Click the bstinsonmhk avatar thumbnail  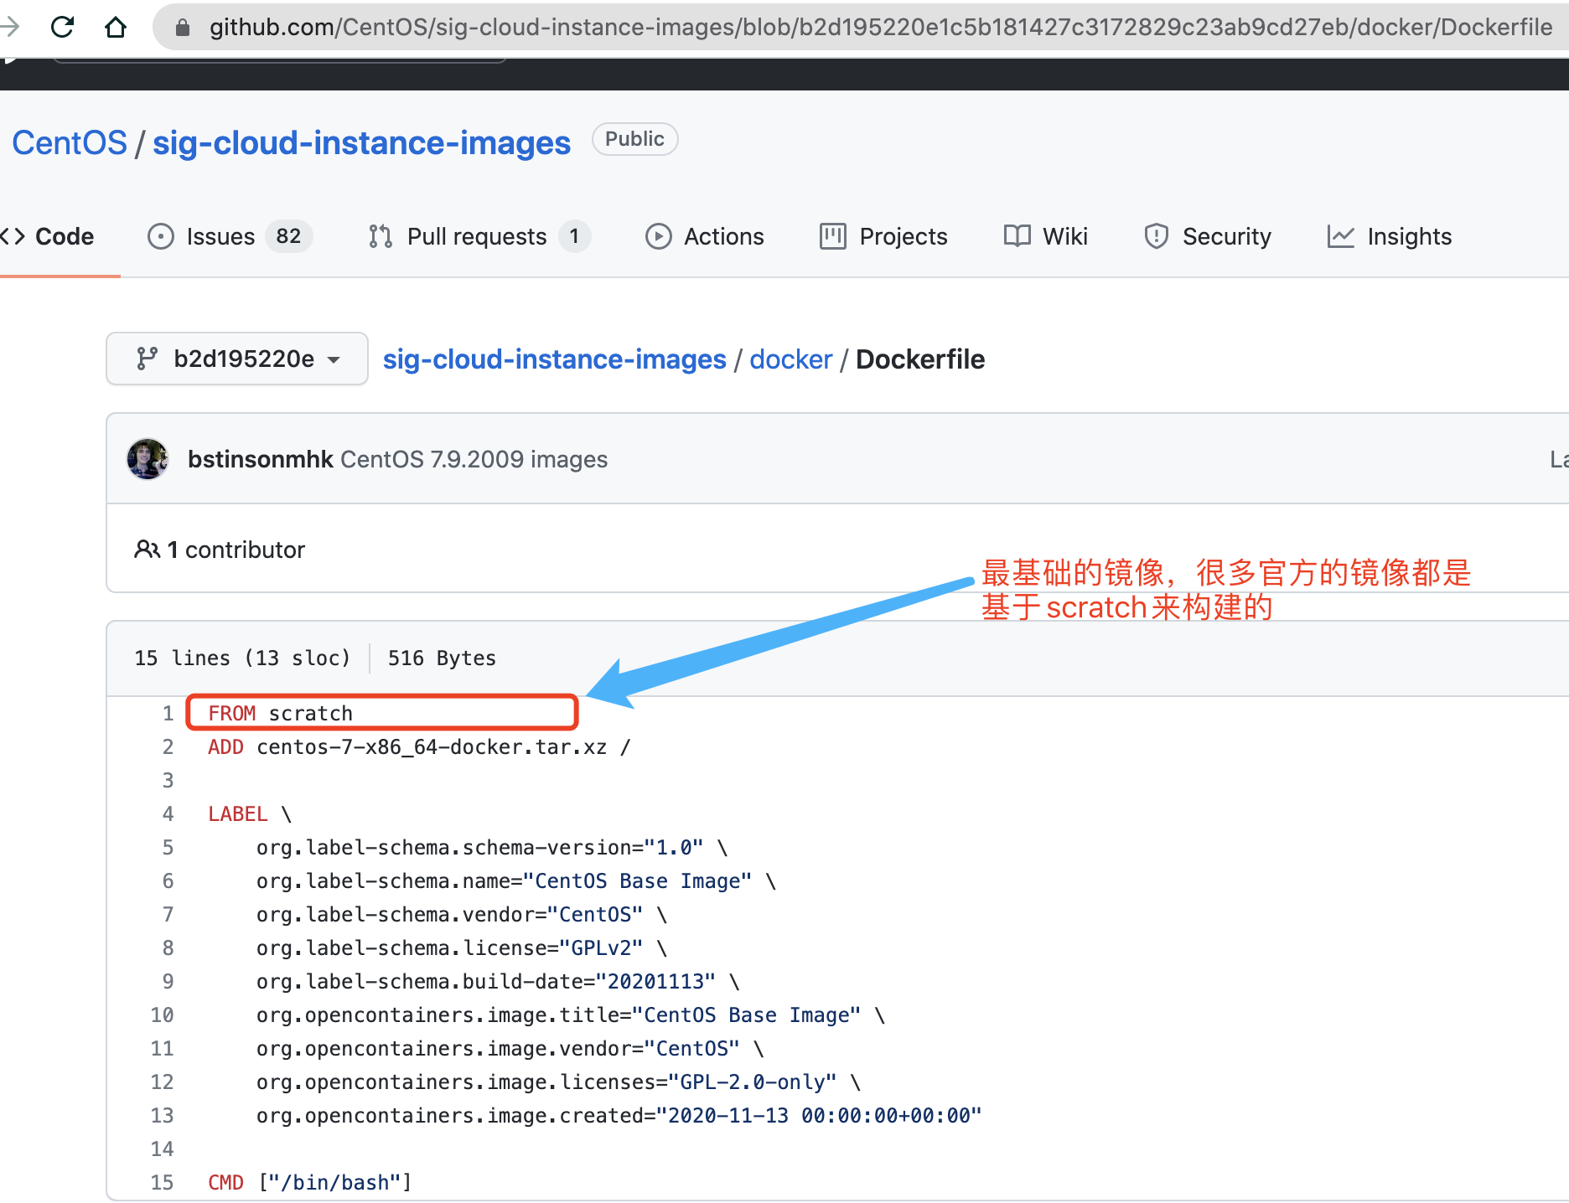click(148, 459)
